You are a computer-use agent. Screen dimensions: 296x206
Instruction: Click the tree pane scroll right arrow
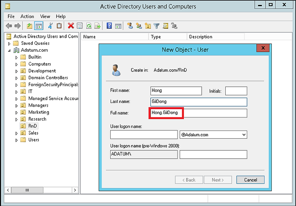(75, 190)
